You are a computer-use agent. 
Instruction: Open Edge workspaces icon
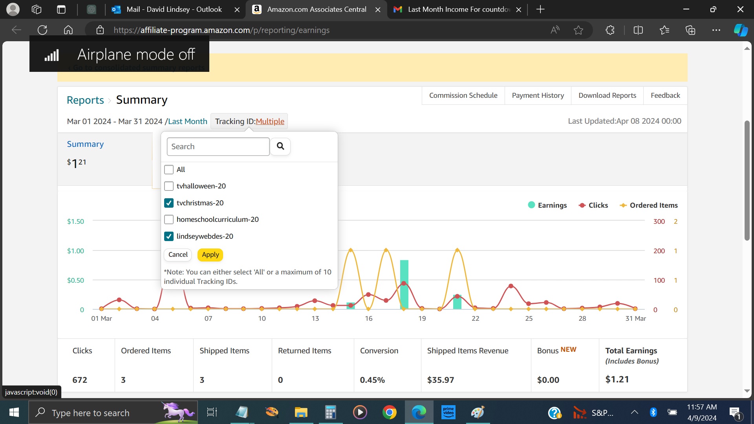tap(37, 9)
